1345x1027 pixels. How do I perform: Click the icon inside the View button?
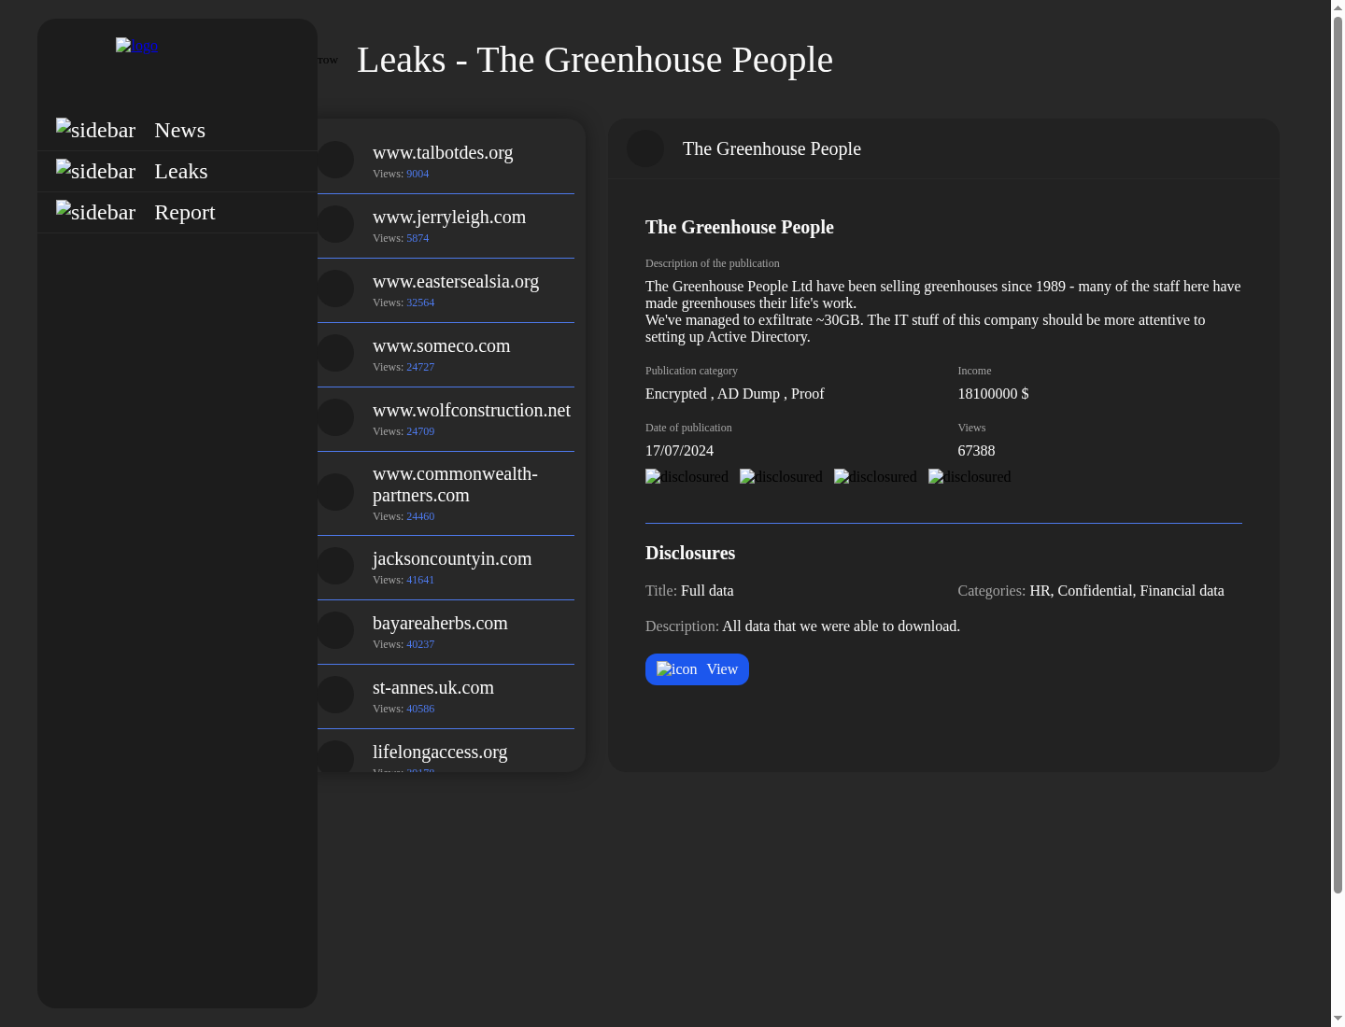tap(676, 669)
